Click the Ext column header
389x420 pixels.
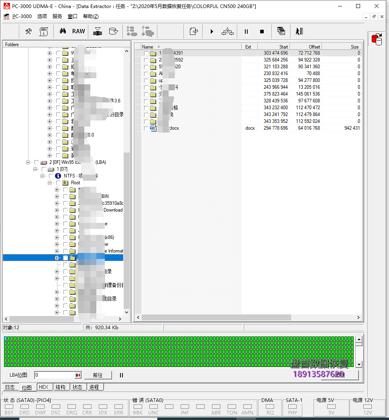[250, 47]
